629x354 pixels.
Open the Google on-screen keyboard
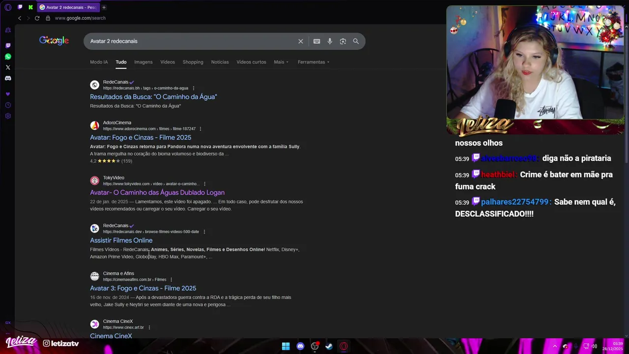pyautogui.click(x=317, y=41)
